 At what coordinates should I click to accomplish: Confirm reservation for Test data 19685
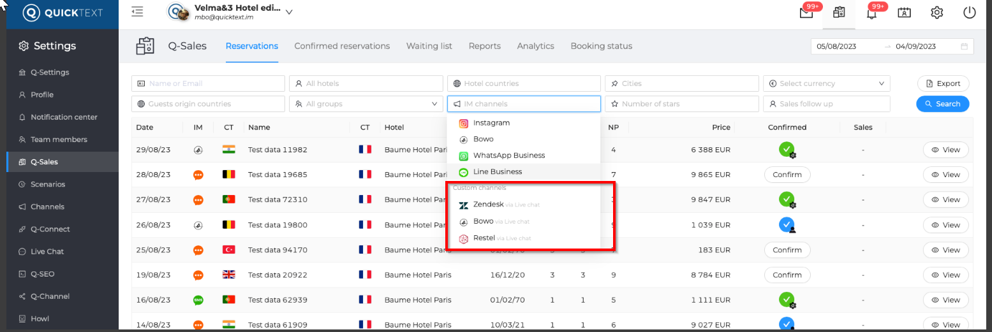point(787,175)
